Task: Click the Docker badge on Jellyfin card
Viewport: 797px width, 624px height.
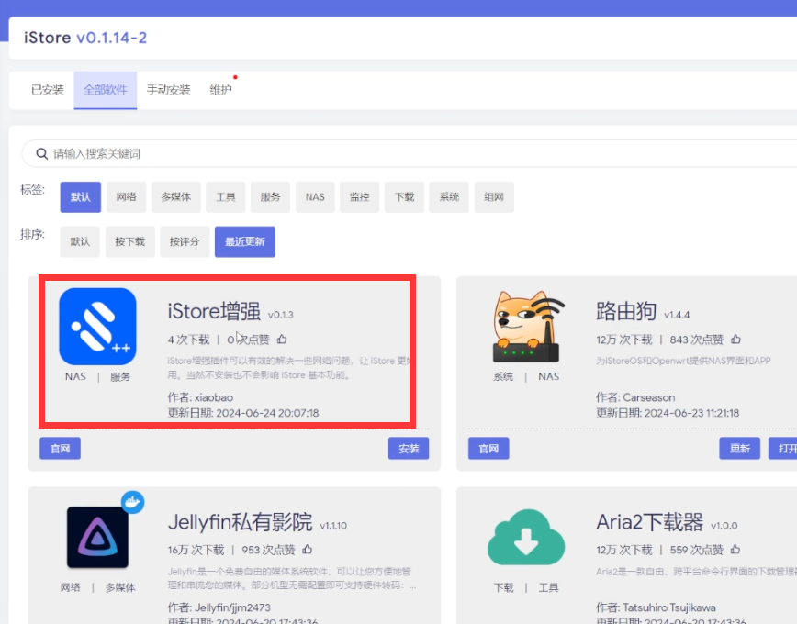Action: tap(132, 502)
